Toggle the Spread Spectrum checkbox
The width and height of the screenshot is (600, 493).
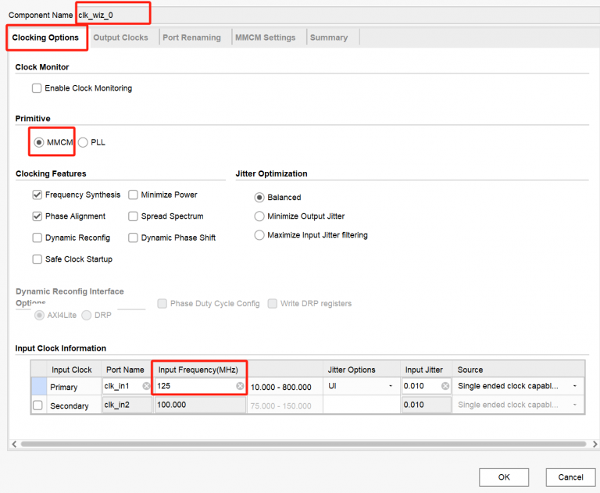[134, 216]
